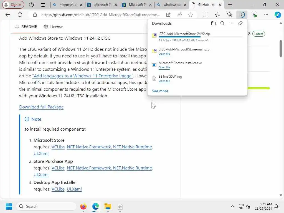Open first VCLibs link under Microsoft Store
Screen dimensions: 284x213
point(58,147)
